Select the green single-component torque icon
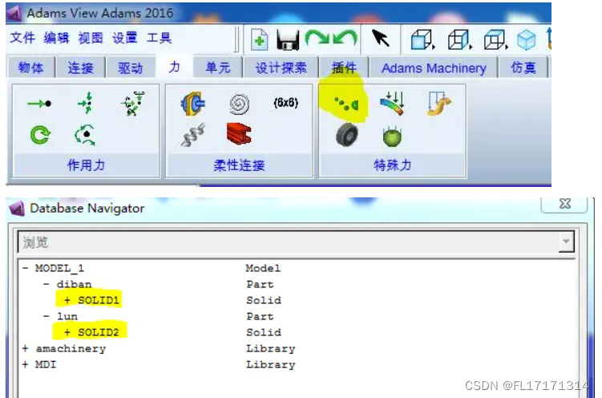 tap(39, 135)
